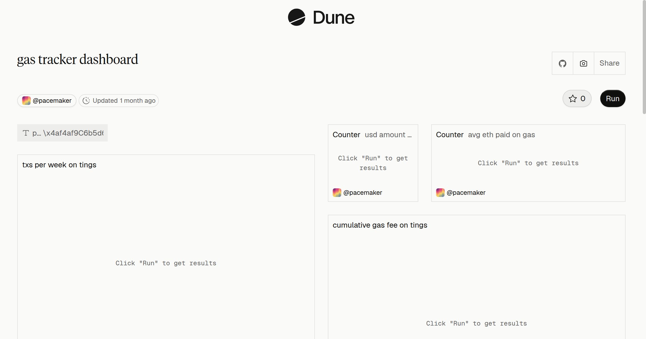
Task: Click the gas tracker dashboard heading
Action: (x=78, y=59)
